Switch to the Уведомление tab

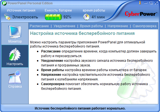64,26
